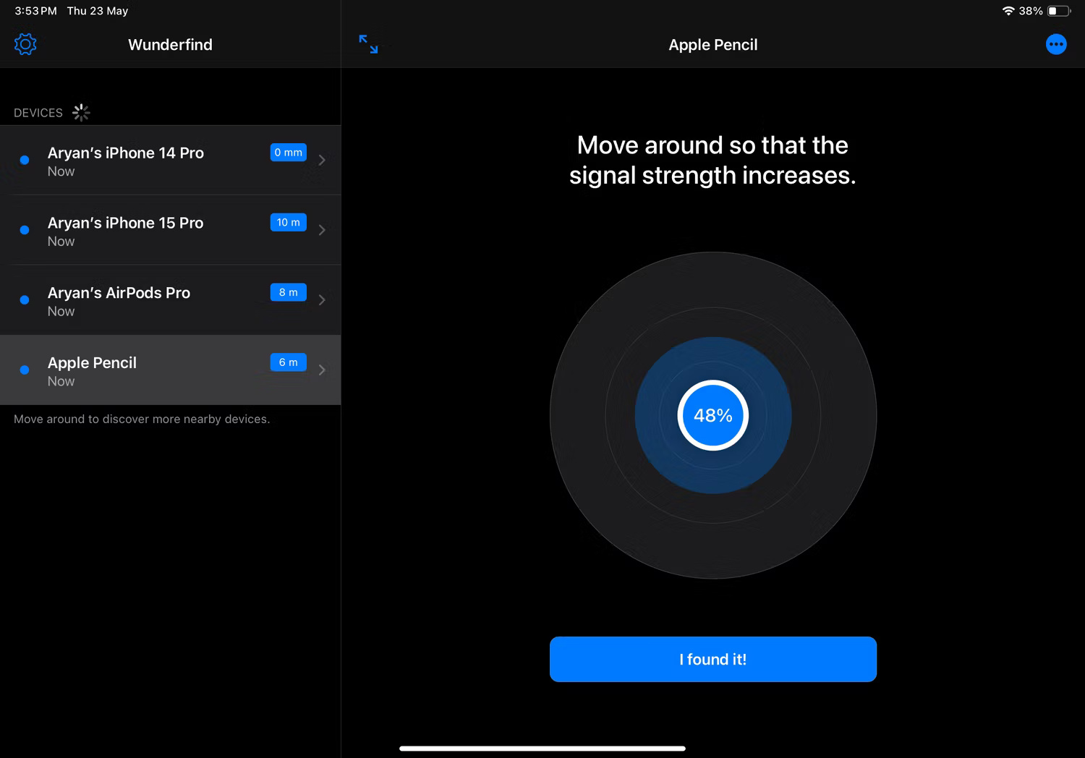Image resolution: width=1085 pixels, height=758 pixels.
Task: Tap the home indicator bar at bottom
Action: pos(542,749)
